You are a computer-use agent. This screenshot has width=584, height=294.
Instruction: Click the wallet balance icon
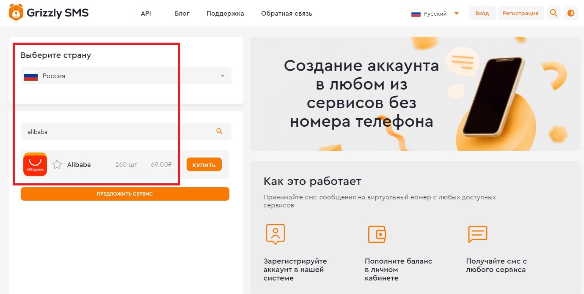(x=377, y=234)
